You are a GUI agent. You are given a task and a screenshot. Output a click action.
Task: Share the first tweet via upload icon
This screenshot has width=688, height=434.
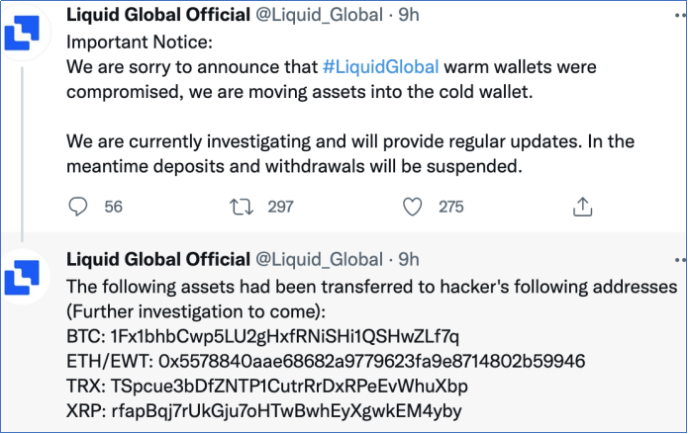pos(583,207)
